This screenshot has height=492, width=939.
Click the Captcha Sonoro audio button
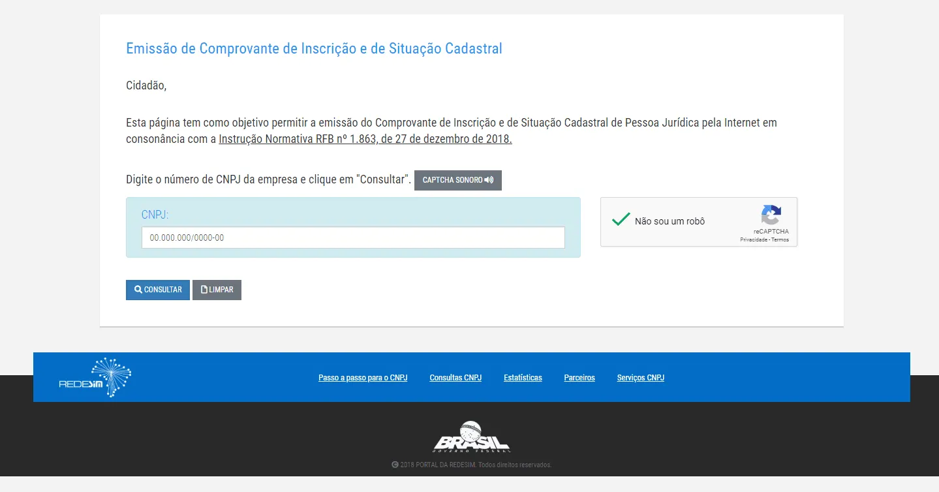click(458, 180)
